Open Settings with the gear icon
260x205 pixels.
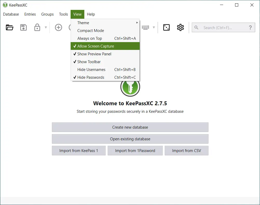point(180,27)
